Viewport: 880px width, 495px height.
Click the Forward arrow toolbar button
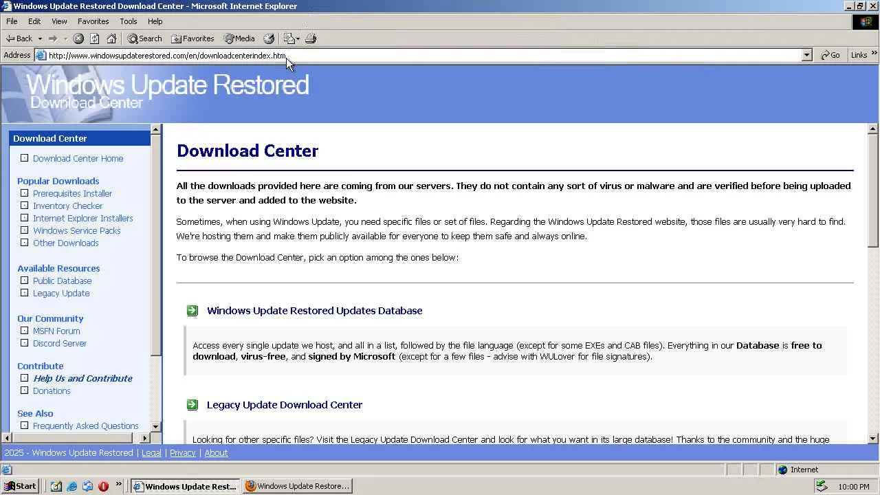pyautogui.click(x=52, y=38)
